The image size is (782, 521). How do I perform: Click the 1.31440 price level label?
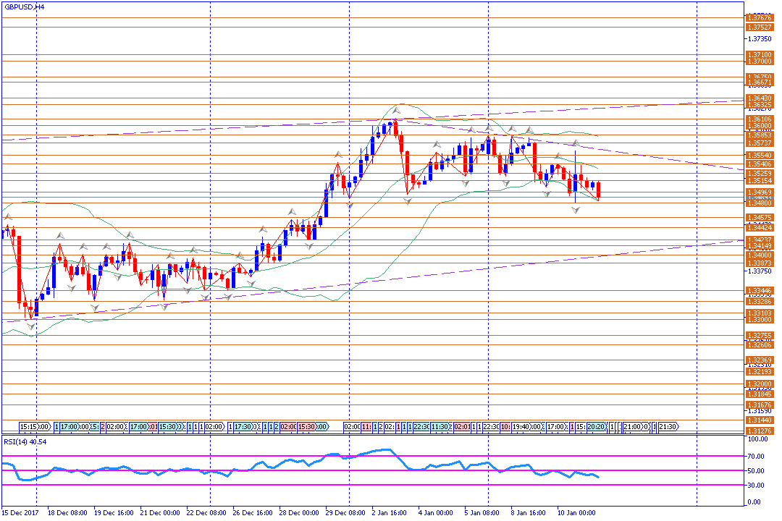click(759, 420)
